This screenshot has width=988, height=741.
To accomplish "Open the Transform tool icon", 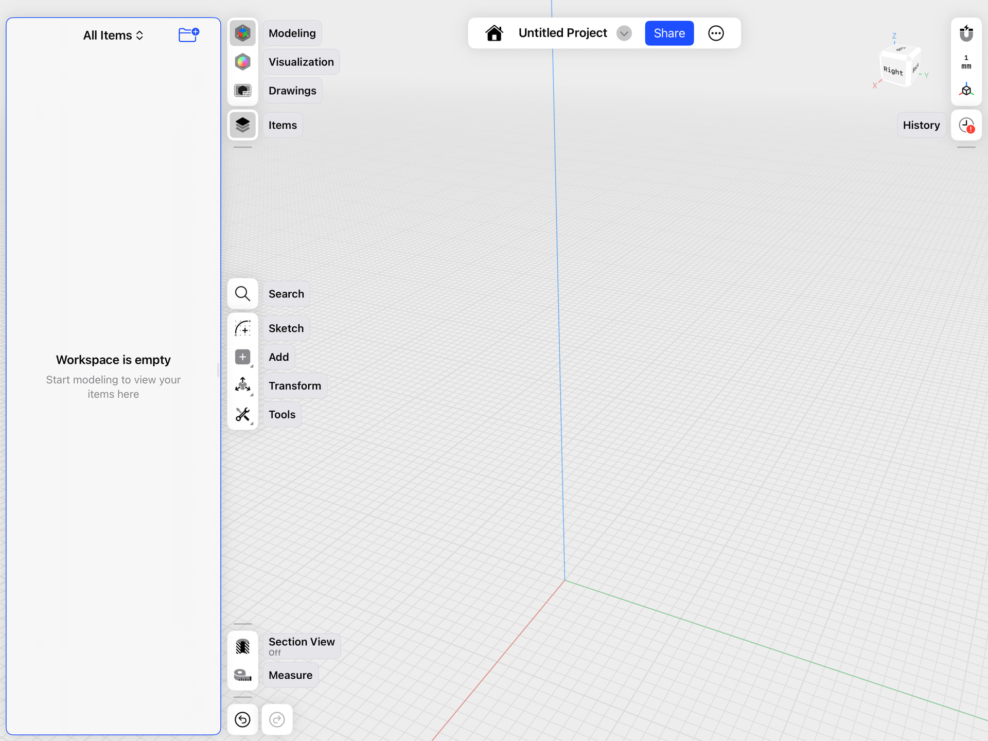I will point(242,385).
